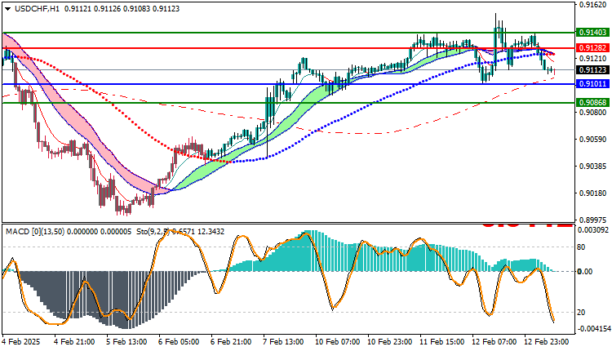The image size is (612, 351).
Task: Click the 4 Feb 2025 time label
Action: point(21,342)
